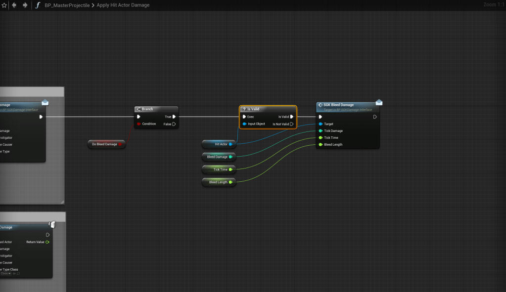
Task: Click the Do Bleed Damage boolean output pin
Action: [120, 144]
